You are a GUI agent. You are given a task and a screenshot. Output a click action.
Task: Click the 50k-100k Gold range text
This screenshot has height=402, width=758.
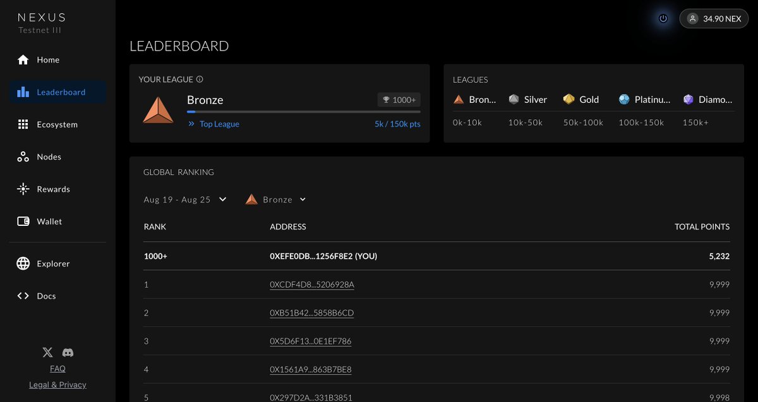(x=583, y=122)
